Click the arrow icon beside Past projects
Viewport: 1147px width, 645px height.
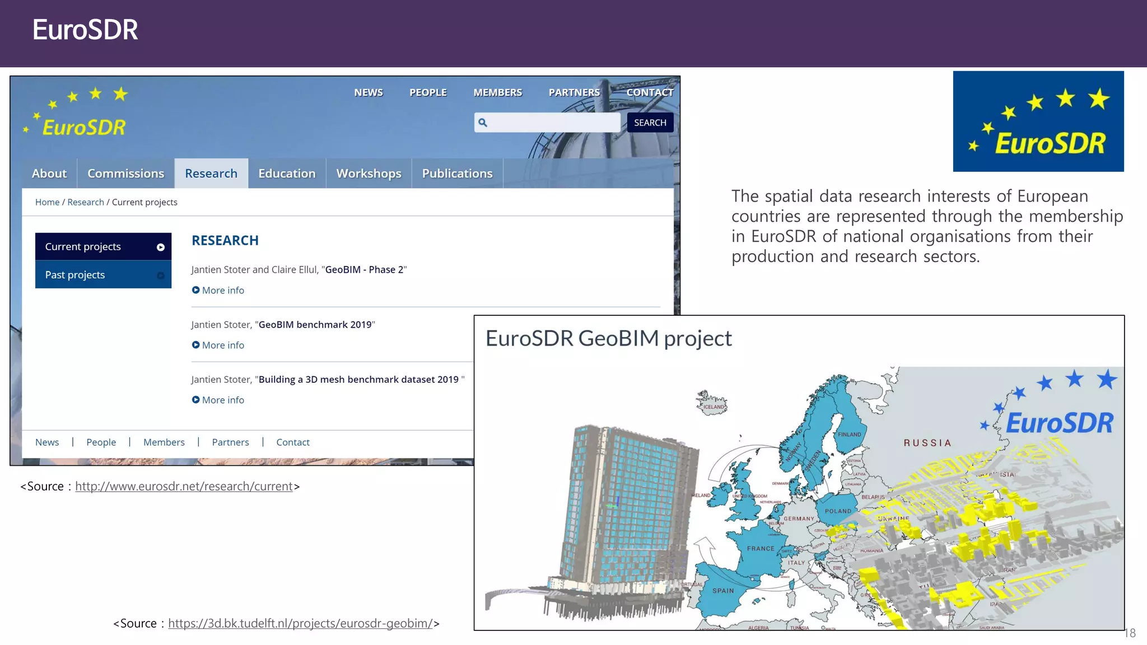tap(161, 275)
